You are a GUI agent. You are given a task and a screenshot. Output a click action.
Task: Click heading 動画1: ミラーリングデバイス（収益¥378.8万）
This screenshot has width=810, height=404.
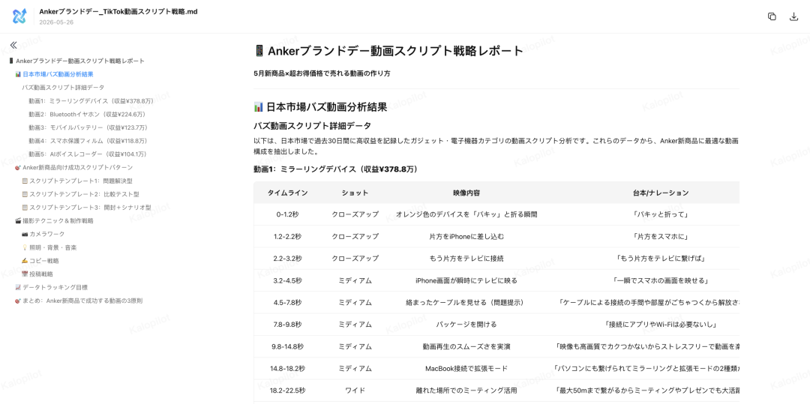(x=336, y=169)
